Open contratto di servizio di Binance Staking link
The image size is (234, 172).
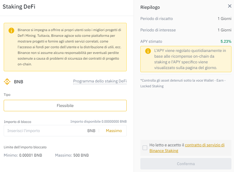coord(187,148)
